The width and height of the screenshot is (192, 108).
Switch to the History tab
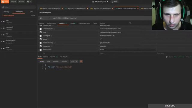pos(6,12)
